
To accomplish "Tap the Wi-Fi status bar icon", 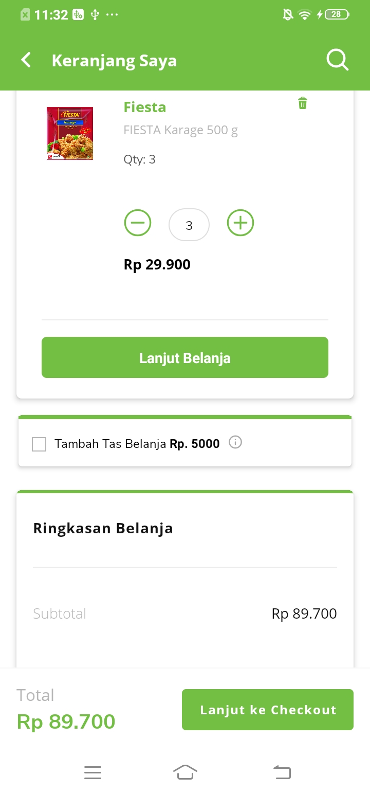I will (305, 15).
